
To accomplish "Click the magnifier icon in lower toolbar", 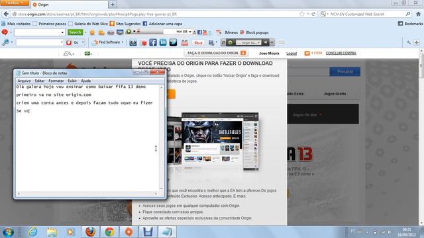I will [x=5, y=42].
